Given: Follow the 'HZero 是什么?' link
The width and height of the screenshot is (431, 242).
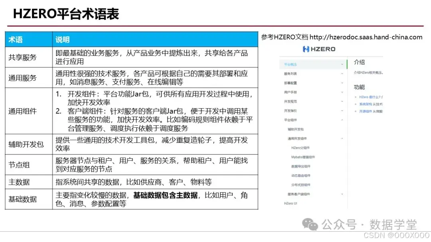Looking at the screenshot, I should [x=371, y=97].
